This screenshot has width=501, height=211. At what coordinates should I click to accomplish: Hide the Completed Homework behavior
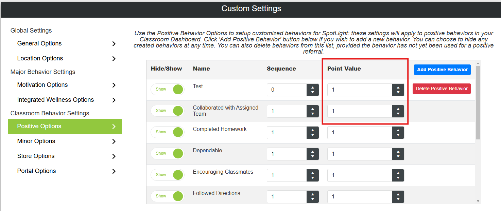click(168, 132)
